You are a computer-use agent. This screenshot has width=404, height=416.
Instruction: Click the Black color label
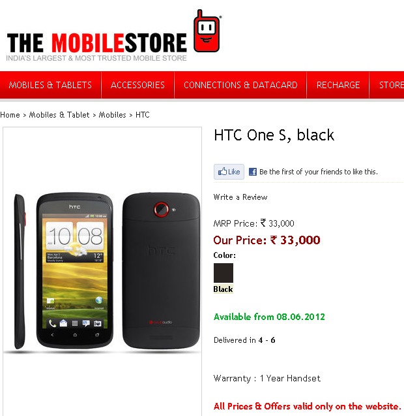click(224, 289)
